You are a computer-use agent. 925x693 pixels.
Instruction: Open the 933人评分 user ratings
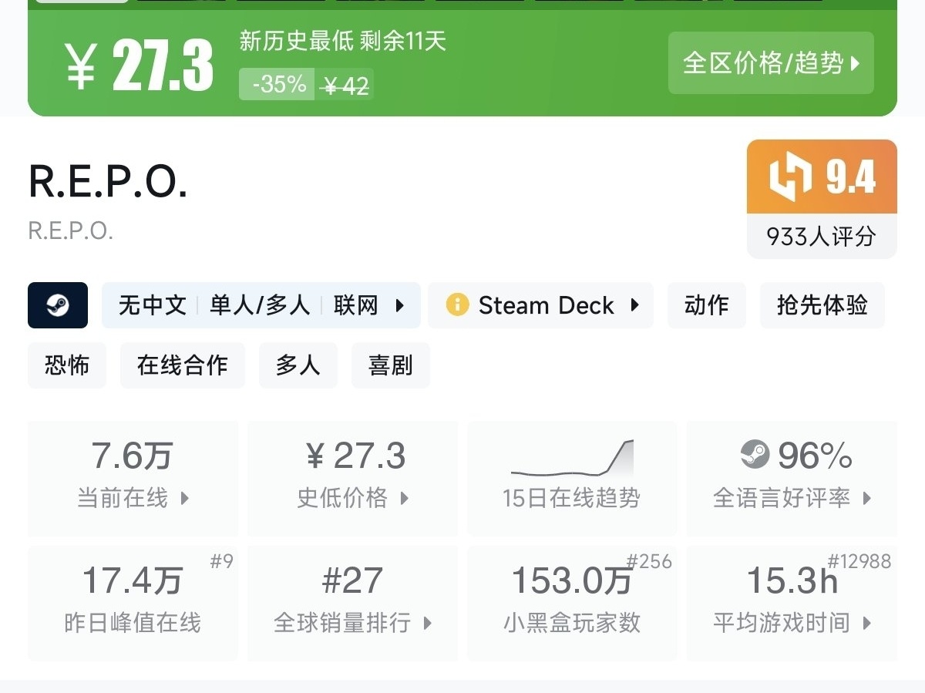click(821, 236)
